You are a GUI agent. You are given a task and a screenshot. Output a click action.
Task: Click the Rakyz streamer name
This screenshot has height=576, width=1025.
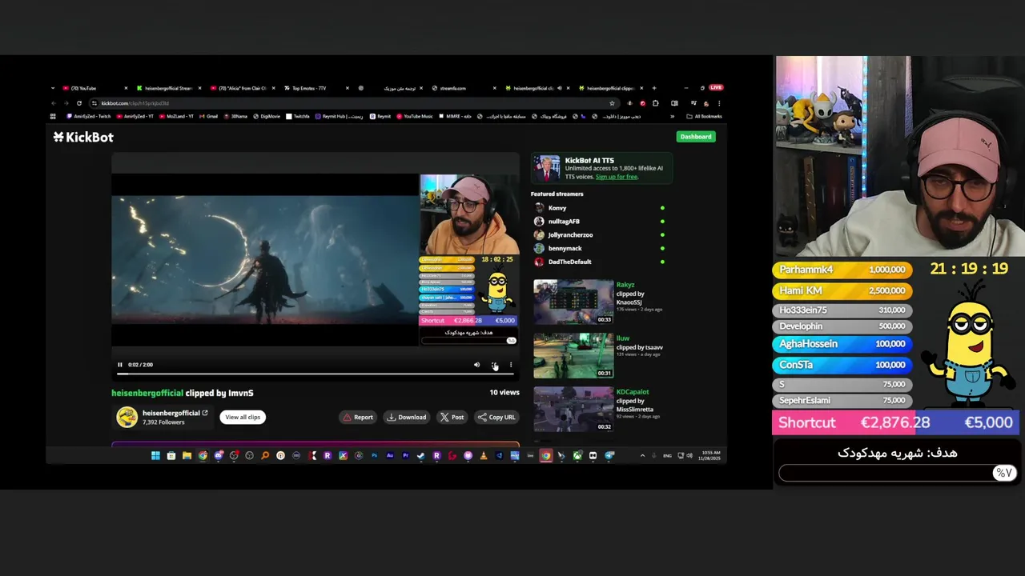tap(625, 285)
